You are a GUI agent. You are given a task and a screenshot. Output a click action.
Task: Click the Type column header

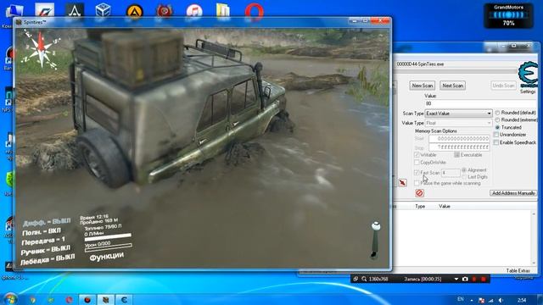(x=420, y=206)
